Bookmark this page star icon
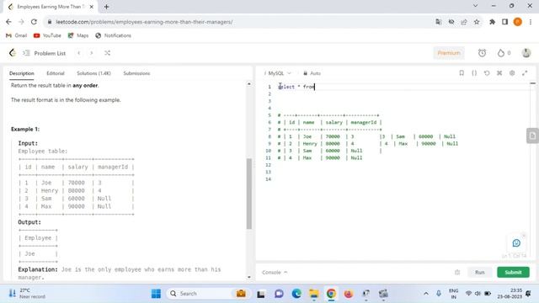This screenshot has height=303, width=539. coord(477,22)
